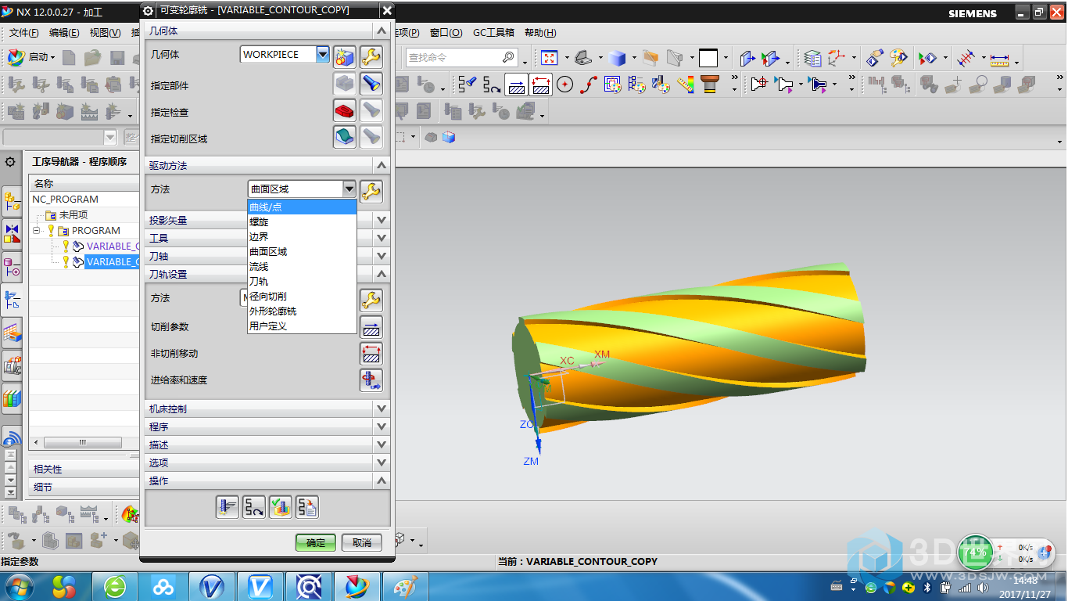Expand the 机床控制 section
This screenshot has height=601, width=1068.
(x=381, y=408)
